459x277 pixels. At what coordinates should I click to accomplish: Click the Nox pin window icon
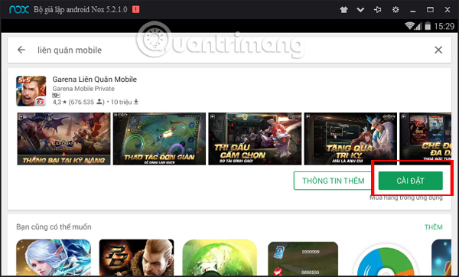[x=378, y=10]
